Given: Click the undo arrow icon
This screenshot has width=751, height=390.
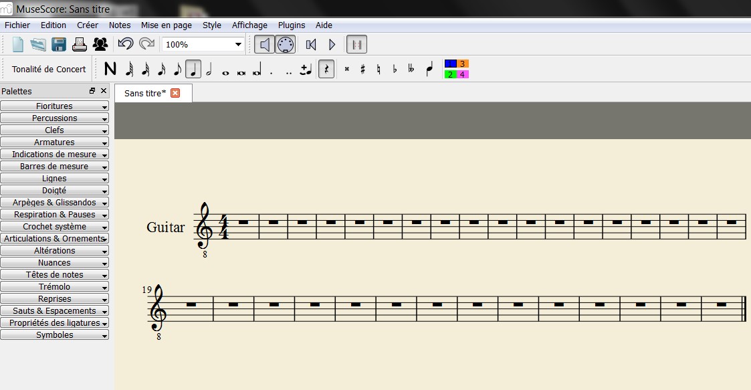Looking at the screenshot, I should pos(125,45).
